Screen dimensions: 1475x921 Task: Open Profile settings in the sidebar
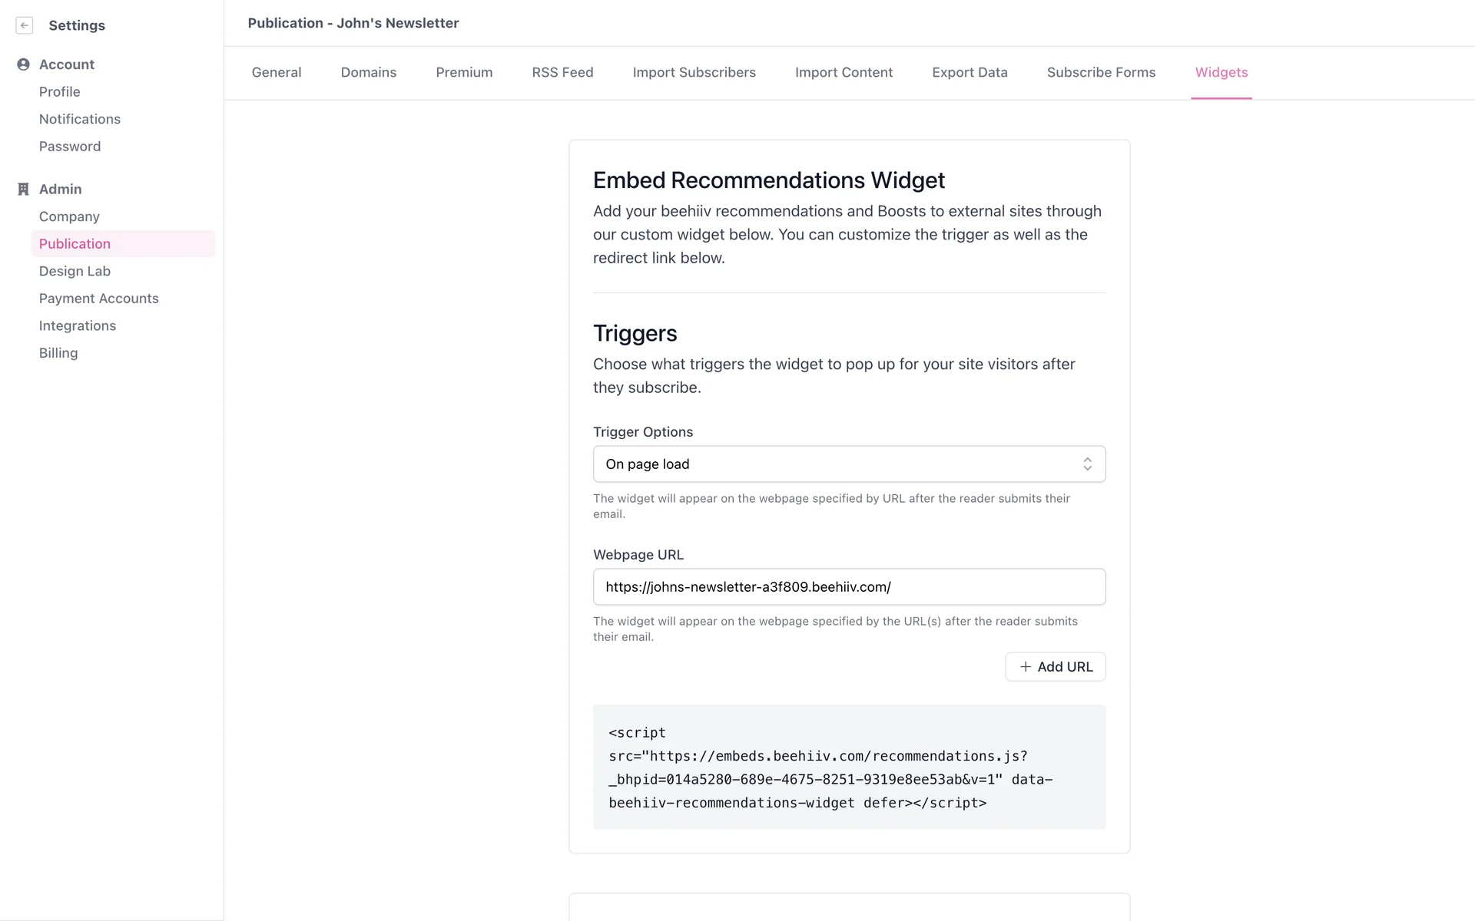[60, 92]
